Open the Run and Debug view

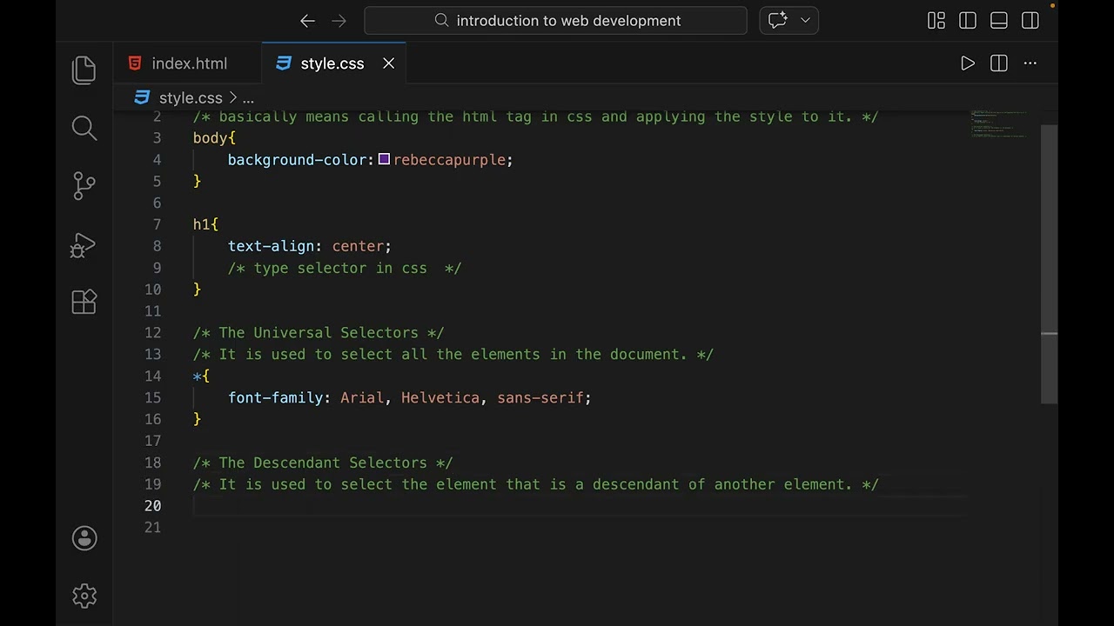[x=84, y=245]
